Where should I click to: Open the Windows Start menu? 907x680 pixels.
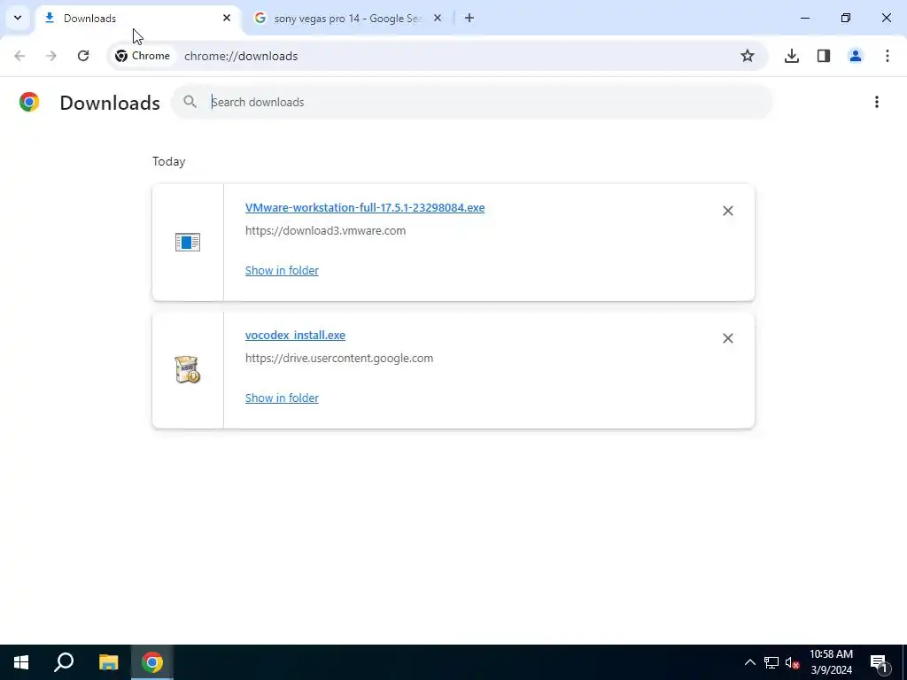pyautogui.click(x=21, y=662)
